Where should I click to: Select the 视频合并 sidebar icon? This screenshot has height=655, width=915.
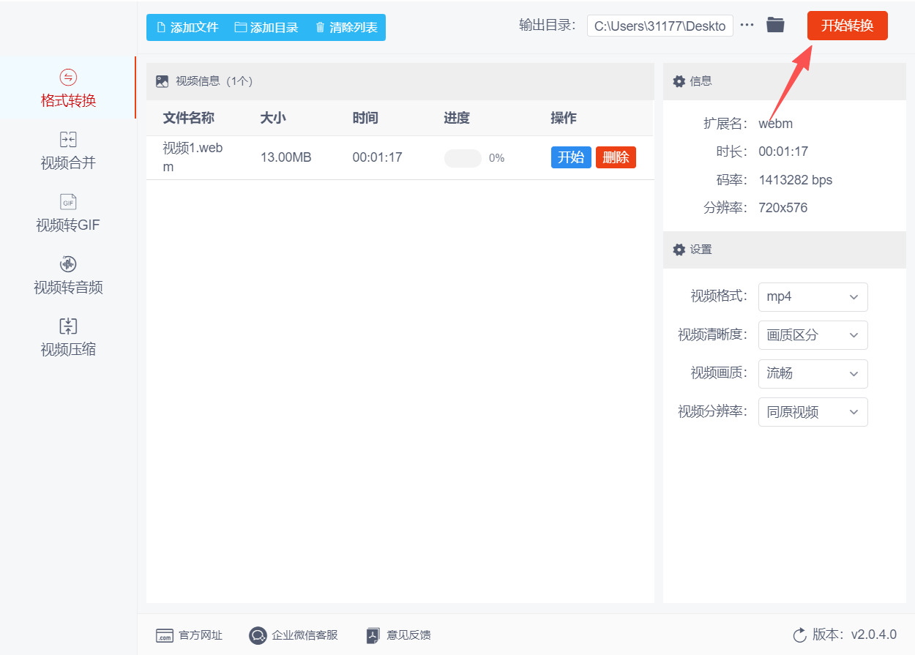coord(68,140)
